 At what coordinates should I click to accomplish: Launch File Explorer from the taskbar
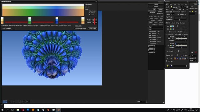click(18, 110)
